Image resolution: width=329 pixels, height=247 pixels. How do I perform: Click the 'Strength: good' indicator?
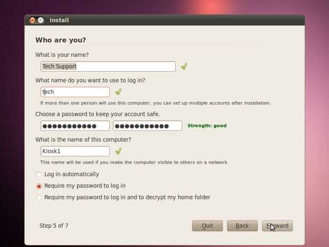click(207, 125)
